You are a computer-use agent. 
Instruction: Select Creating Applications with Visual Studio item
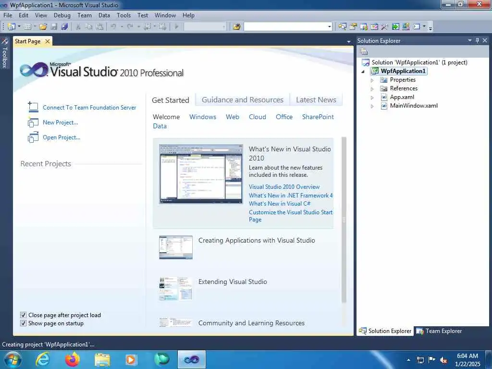[257, 240]
